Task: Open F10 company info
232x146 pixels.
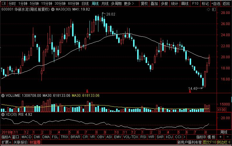Action: point(195,3)
